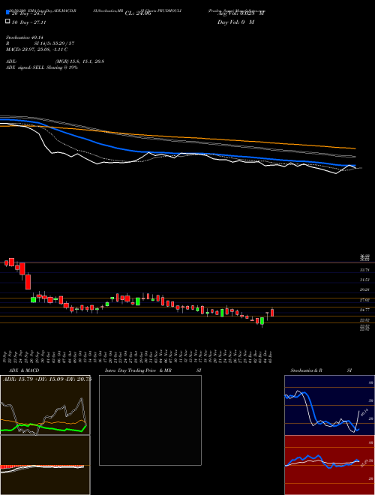Screen dimensions: 375x495
Task: Click the '50 Day = 27.11' legend label
Action: coord(29,22)
